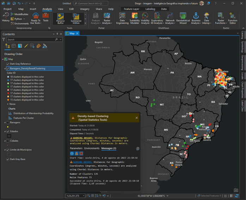
Task: Switch to the Imagery ribbon tab
Action: tap(85, 9)
